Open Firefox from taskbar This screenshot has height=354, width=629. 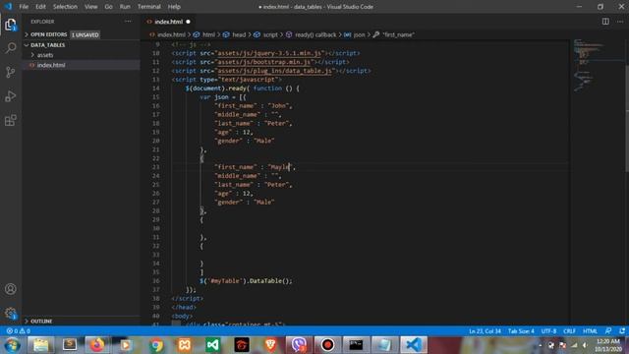[x=97, y=345]
